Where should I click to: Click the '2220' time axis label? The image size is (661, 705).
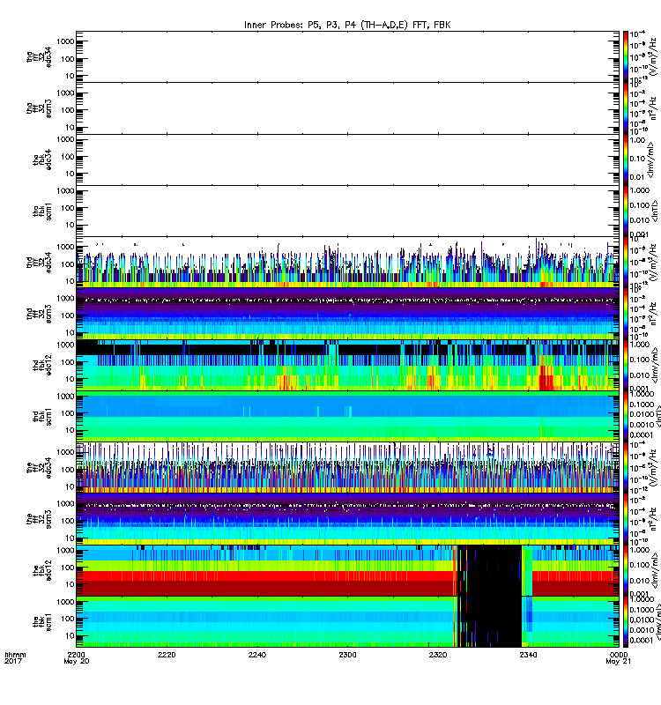tap(167, 655)
